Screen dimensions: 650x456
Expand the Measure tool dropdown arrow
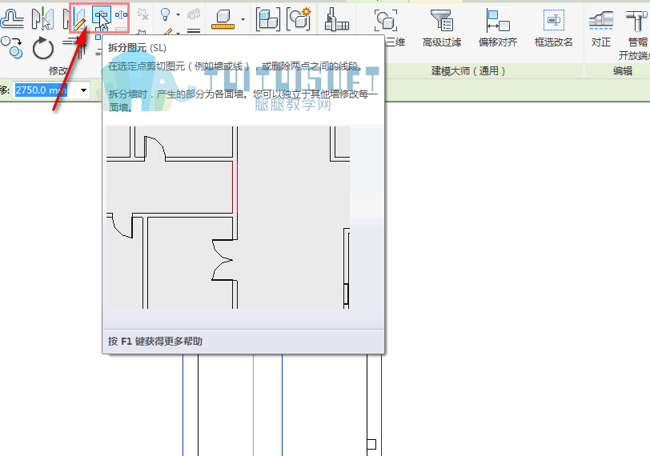pos(243,19)
